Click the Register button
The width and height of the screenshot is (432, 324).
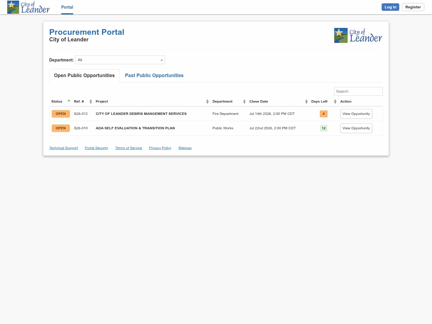pos(413,7)
